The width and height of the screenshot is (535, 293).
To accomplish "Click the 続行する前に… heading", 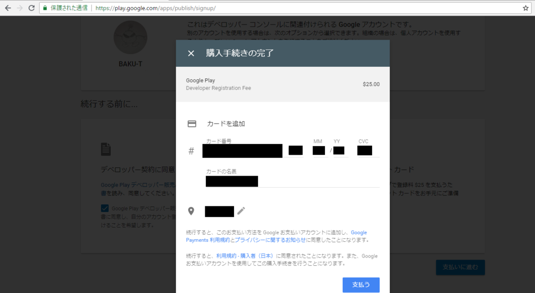I will [109, 104].
